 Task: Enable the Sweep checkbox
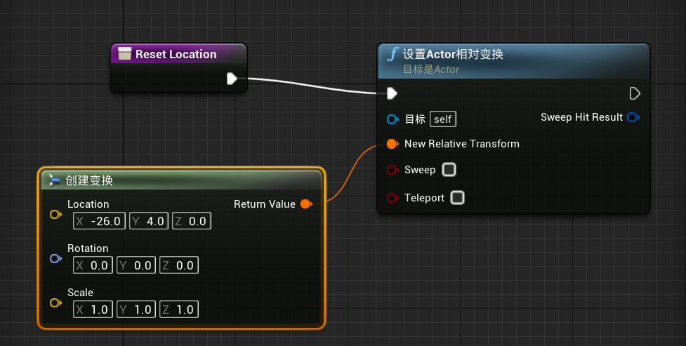pos(449,170)
